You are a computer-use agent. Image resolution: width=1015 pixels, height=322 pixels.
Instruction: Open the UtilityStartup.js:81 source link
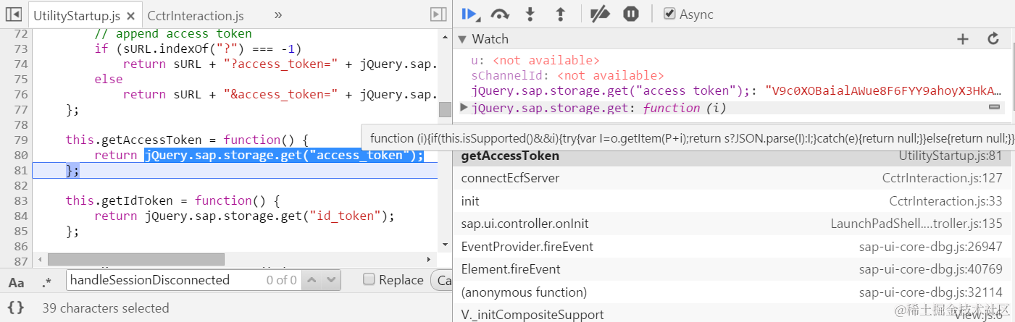pos(951,156)
